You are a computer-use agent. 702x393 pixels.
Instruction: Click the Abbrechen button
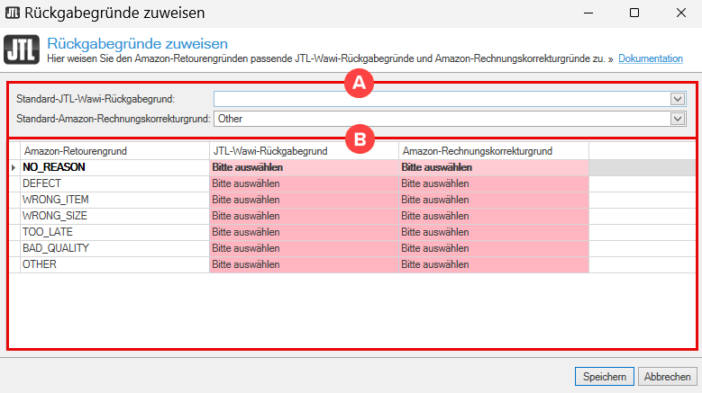coord(667,377)
